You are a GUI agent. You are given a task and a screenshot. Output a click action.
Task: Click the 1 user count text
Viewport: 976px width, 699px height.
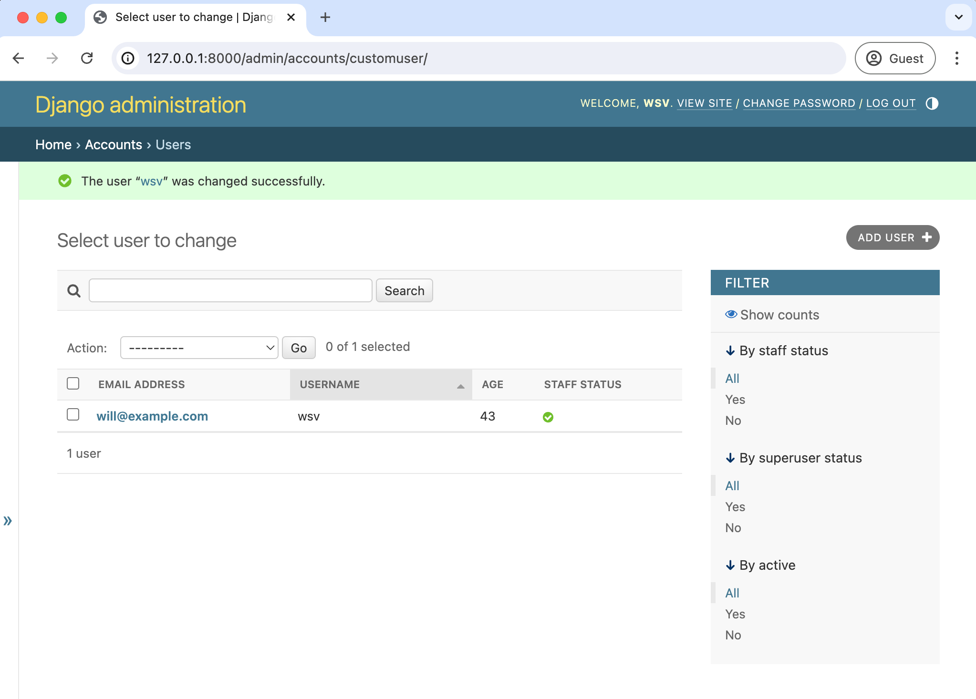coord(84,453)
